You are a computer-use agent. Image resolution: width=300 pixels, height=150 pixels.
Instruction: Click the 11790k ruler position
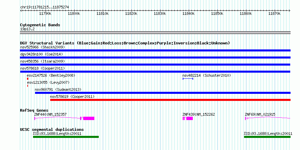(x=45, y=13)
